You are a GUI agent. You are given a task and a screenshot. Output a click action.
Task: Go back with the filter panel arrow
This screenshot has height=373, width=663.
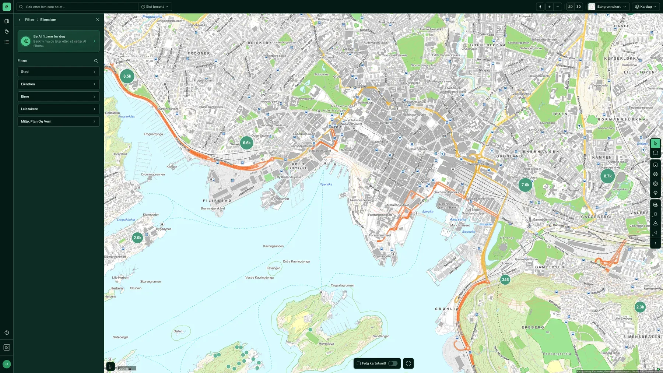(x=20, y=20)
